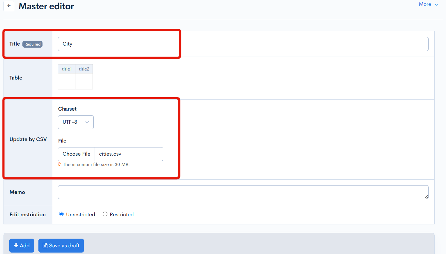This screenshot has height=254, width=446.
Task: Click the dropdown arrow in the Charset selector
Action: (87, 122)
